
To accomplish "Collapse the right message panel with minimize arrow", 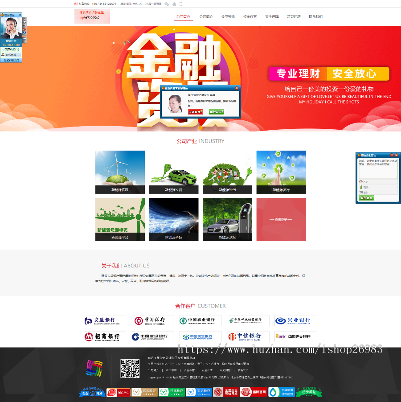I will coord(392,155).
